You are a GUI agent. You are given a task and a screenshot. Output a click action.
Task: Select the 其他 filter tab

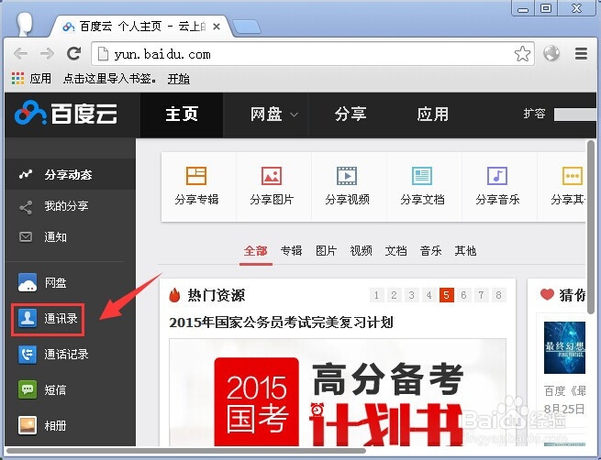tap(465, 251)
